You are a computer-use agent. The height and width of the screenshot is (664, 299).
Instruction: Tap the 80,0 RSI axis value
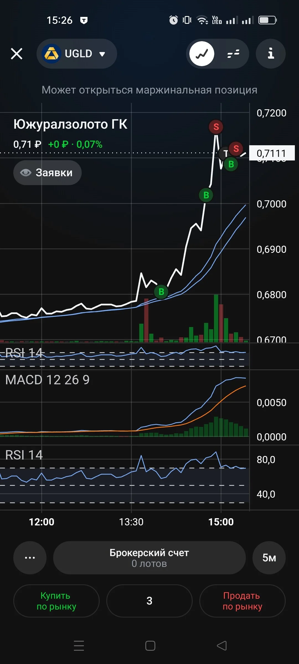pos(266,460)
